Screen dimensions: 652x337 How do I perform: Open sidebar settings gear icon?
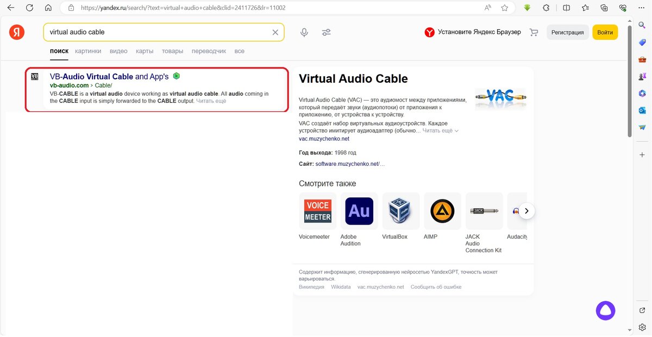[642, 327]
